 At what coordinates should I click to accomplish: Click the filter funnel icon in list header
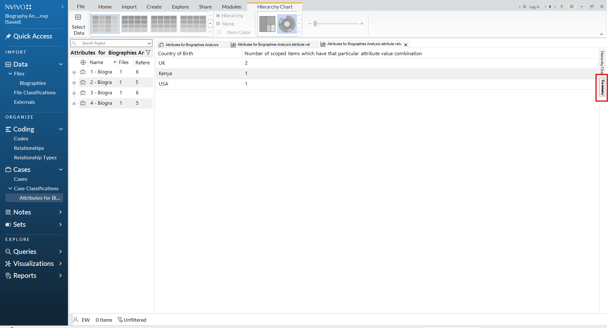coord(148,53)
